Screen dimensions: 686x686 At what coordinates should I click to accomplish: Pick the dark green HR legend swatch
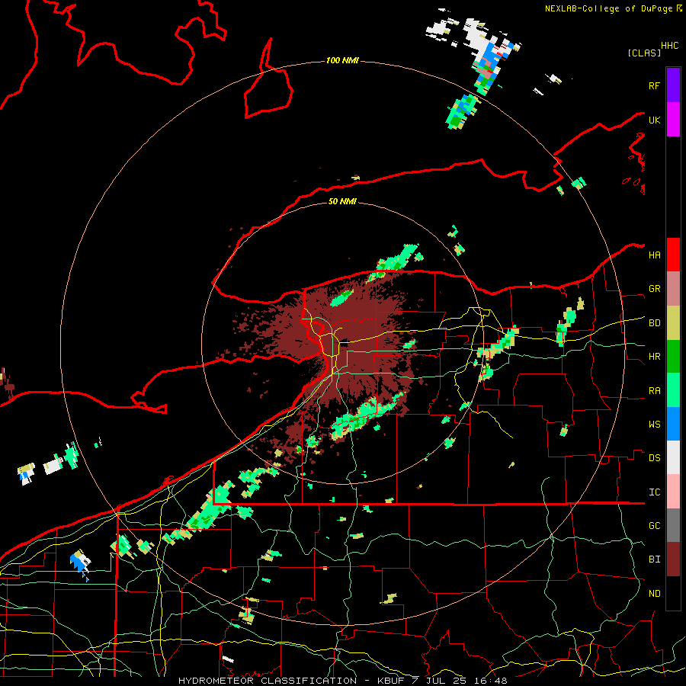[673, 357]
